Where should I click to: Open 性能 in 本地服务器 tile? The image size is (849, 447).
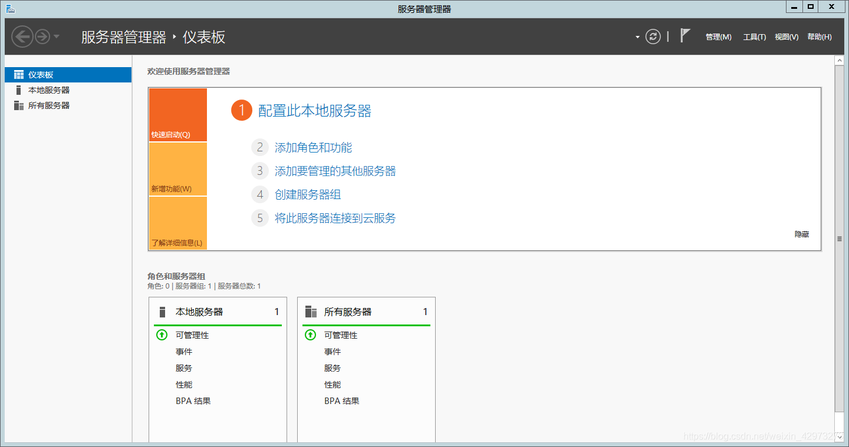(184, 385)
